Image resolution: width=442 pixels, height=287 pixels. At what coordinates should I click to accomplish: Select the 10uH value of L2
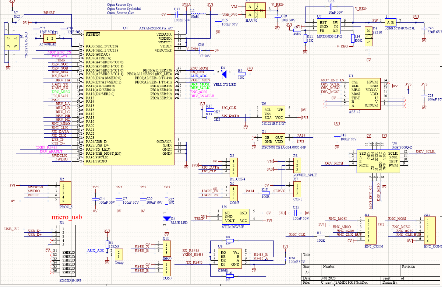pyautogui.click(x=195, y=16)
